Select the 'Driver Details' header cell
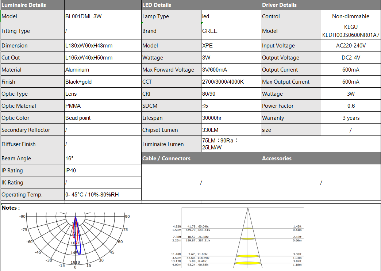Viewport: 381px width, 271px height. click(321, 5)
